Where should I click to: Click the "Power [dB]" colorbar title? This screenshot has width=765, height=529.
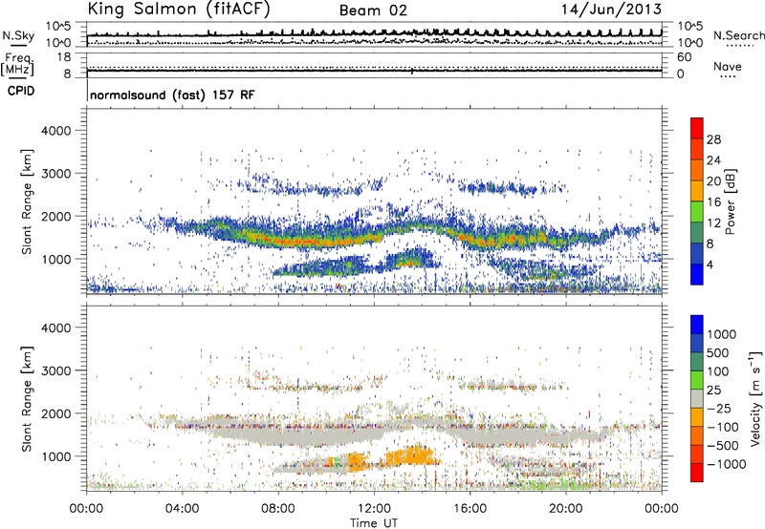click(x=730, y=201)
